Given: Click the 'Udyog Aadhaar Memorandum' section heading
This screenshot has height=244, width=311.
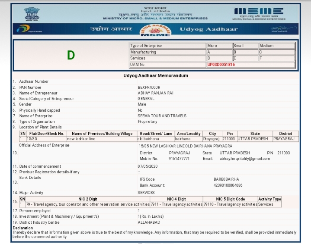Looking at the screenshot, I should click(x=155, y=75).
